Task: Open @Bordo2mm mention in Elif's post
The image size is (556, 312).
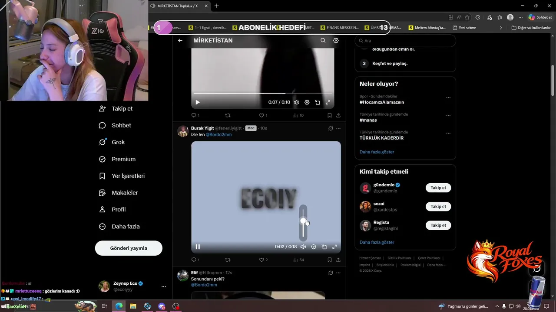Action: (204, 285)
